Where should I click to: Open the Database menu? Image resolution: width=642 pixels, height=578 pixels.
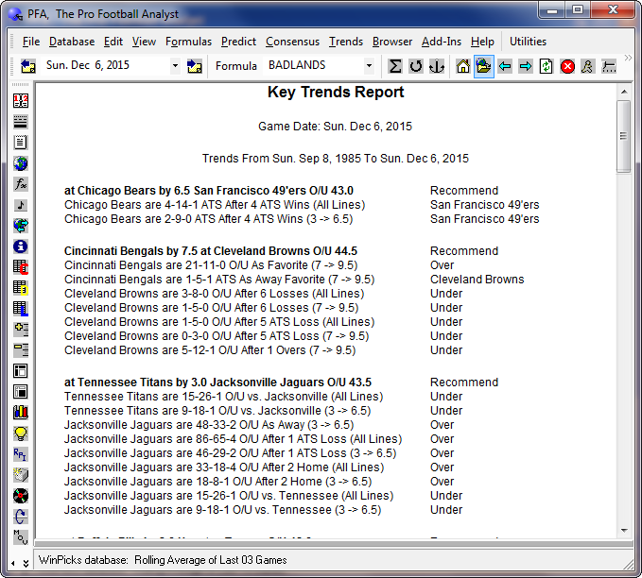(x=72, y=42)
